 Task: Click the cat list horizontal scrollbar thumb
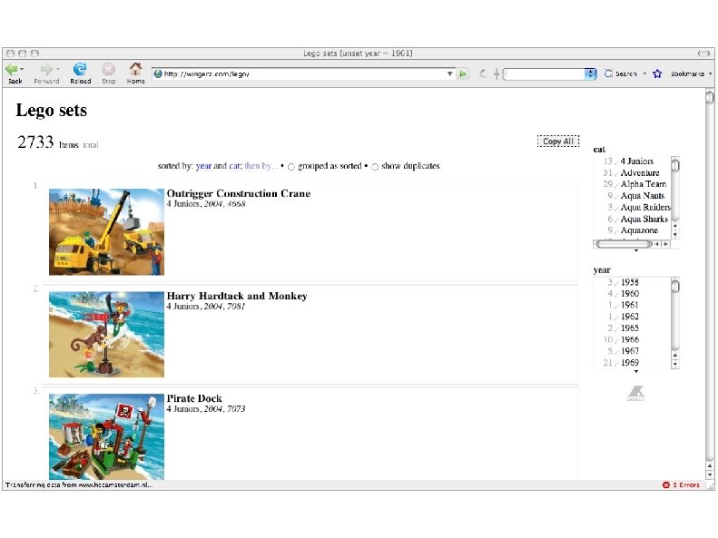pos(624,244)
